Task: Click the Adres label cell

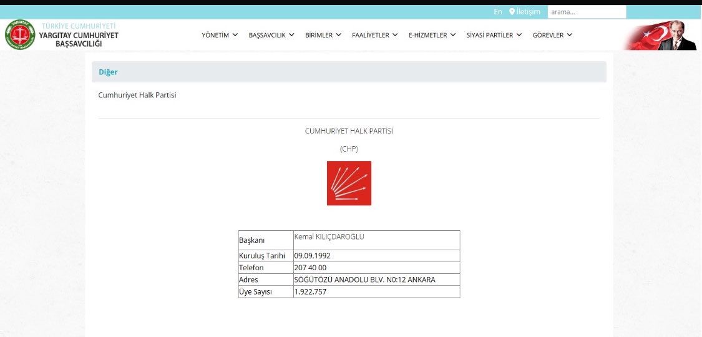Action: pyautogui.click(x=266, y=280)
